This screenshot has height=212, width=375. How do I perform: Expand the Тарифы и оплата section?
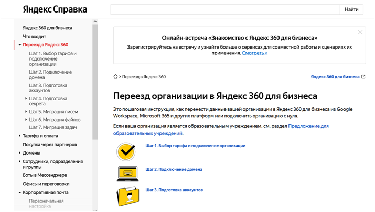(19, 136)
